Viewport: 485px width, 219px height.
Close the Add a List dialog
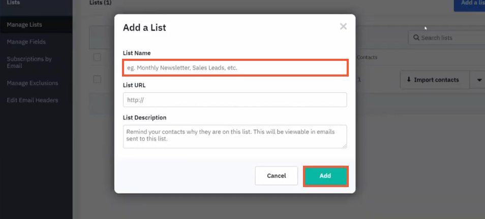(343, 26)
